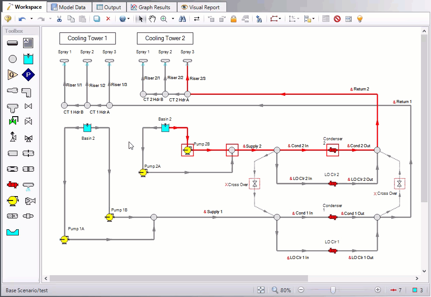Click the vertical scrollbar up arrow
431x297 pixels.
click(424, 31)
